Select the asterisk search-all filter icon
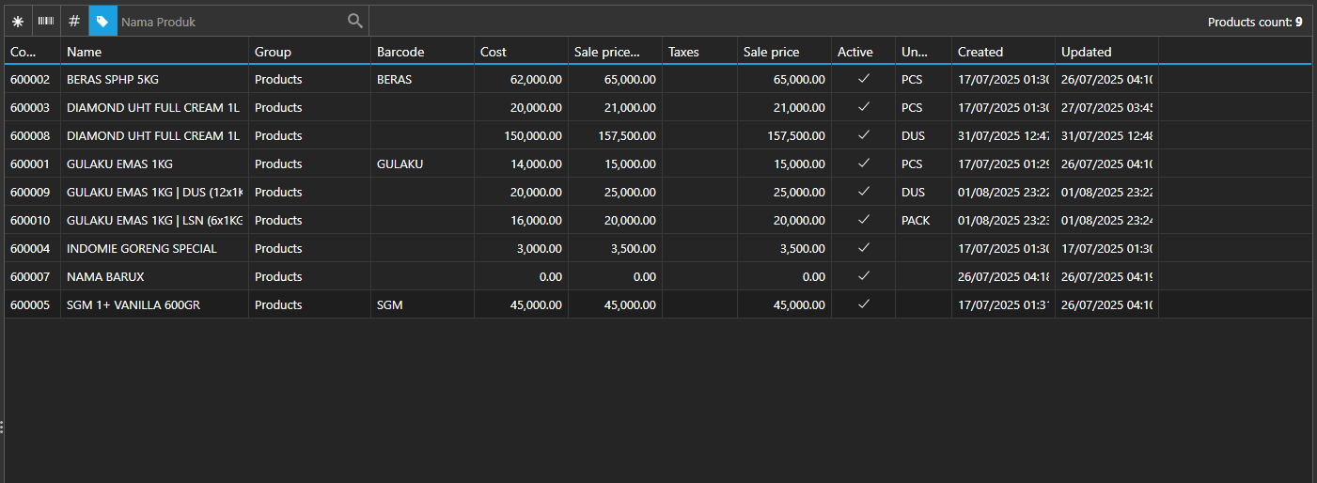The width and height of the screenshot is (1317, 483). 18,21
